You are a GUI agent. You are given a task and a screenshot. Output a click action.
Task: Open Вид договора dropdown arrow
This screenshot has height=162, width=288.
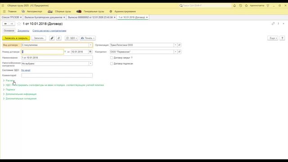click(x=90, y=45)
